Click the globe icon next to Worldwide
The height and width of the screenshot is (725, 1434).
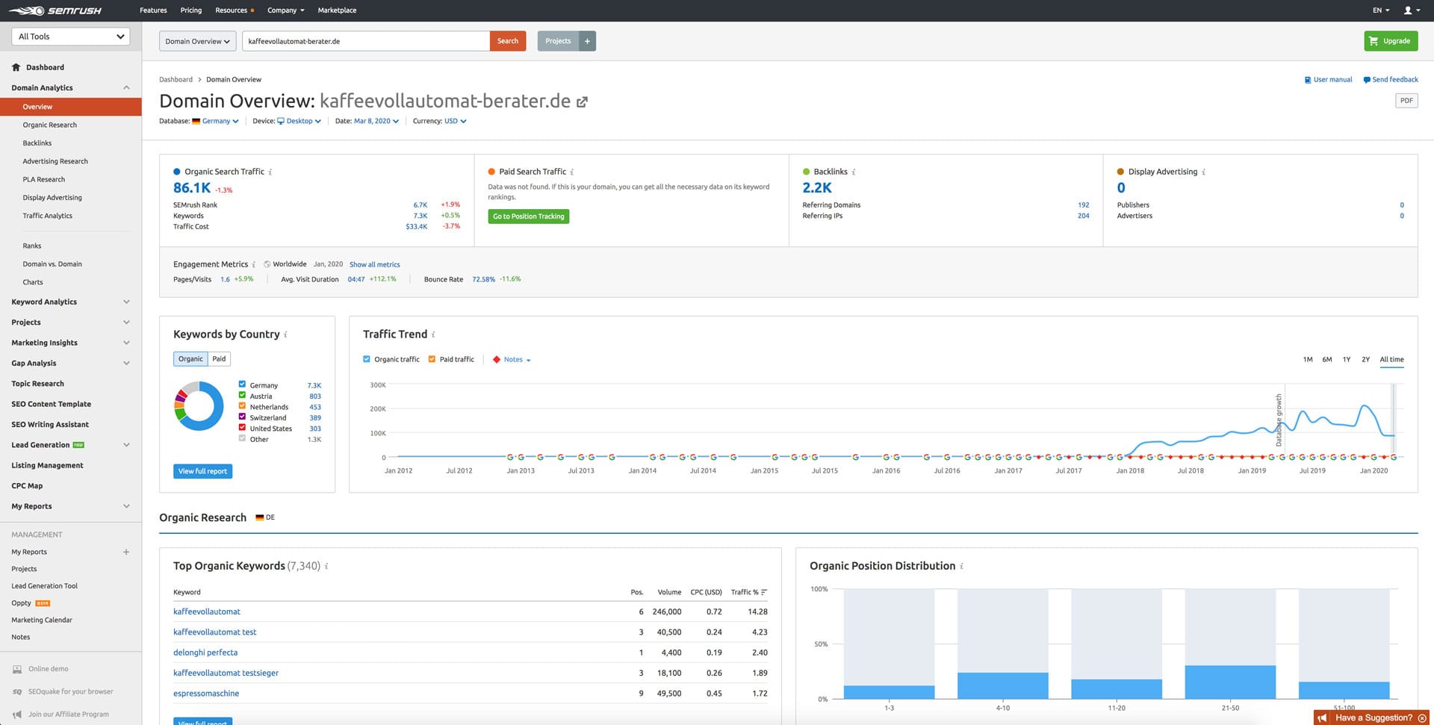[267, 264]
